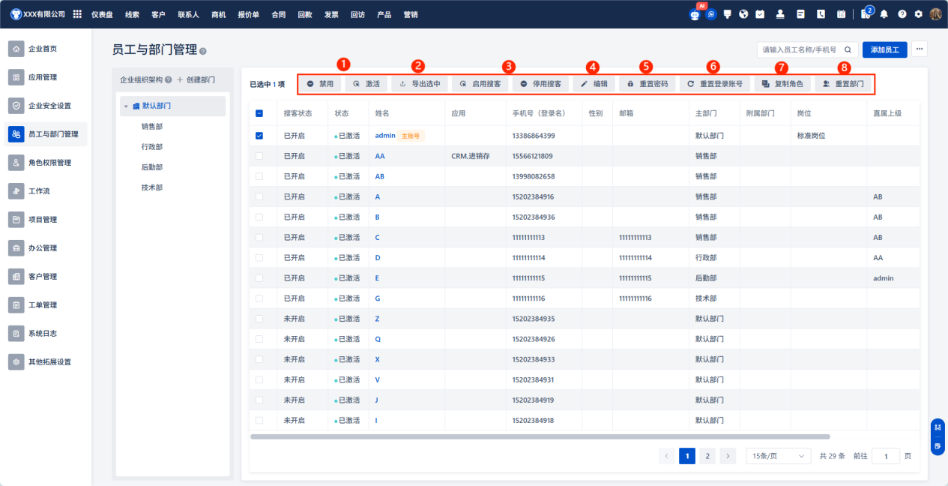Click the horizontal scrollbar under the table
948x486 pixels.
540,436
